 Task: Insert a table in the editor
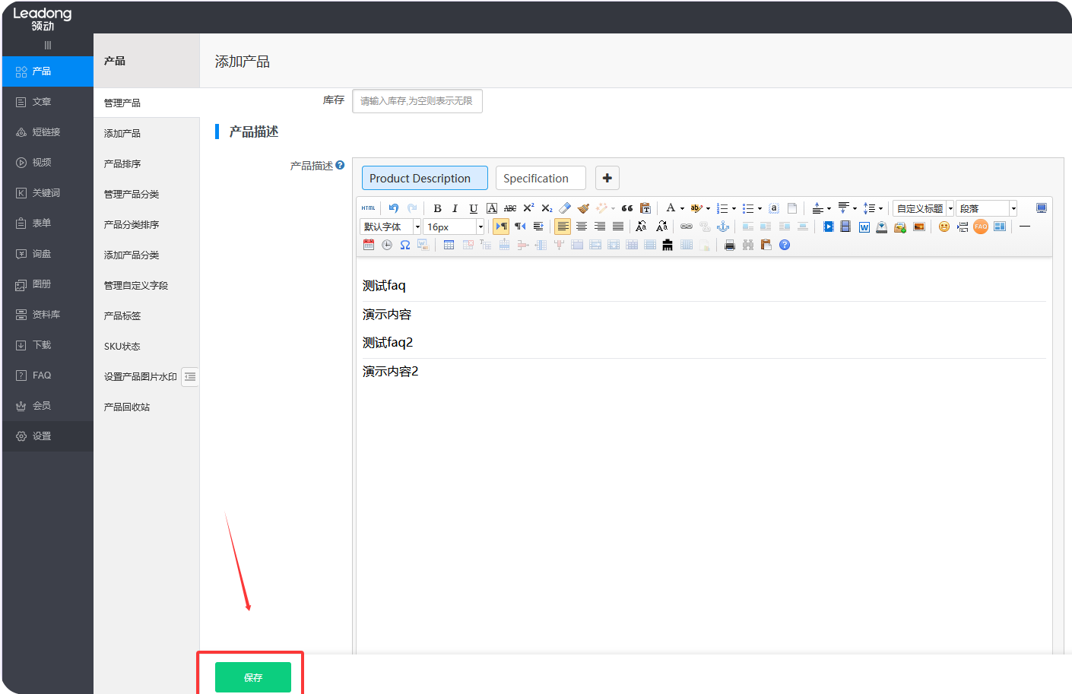click(449, 245)
